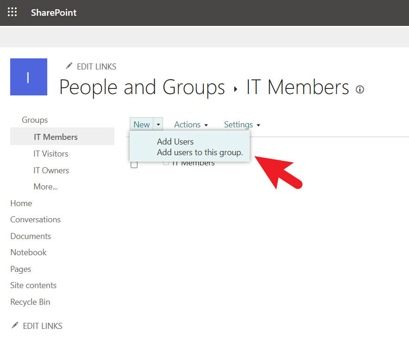Navigate to Documents in the left navigation
This screenshot has width=409, height=346.
click(x=31, y=236)
